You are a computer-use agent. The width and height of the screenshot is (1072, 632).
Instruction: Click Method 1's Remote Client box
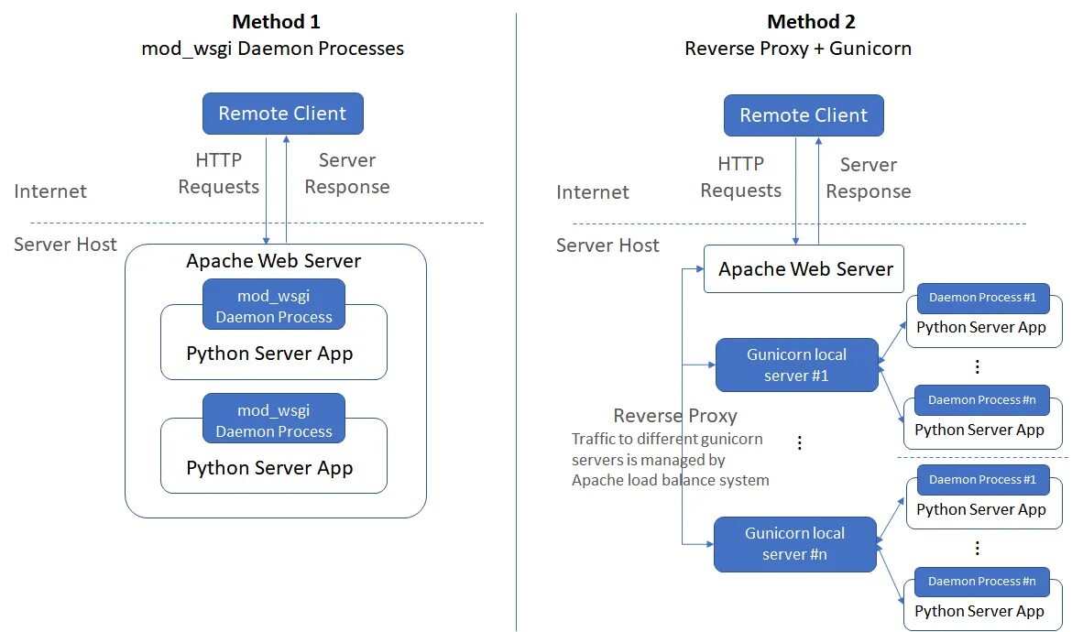[x=282, y=114]
